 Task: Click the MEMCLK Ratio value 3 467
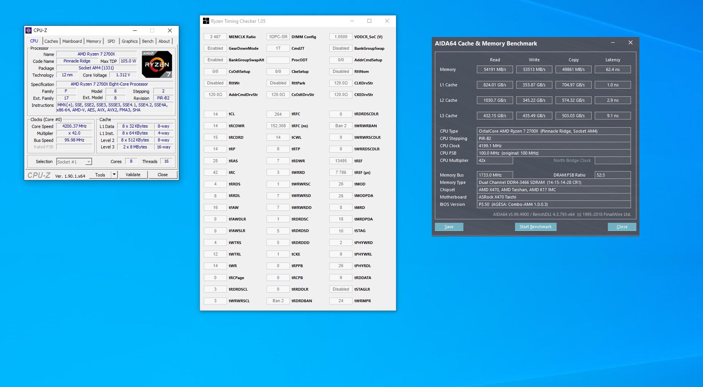(x=215, y=37)
